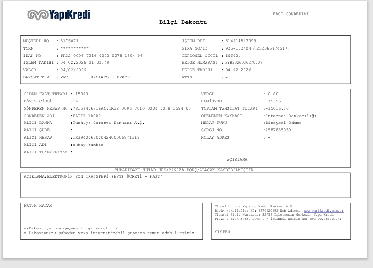Select the ETTN field label
The image size is (373, 268).
point(187,78)
